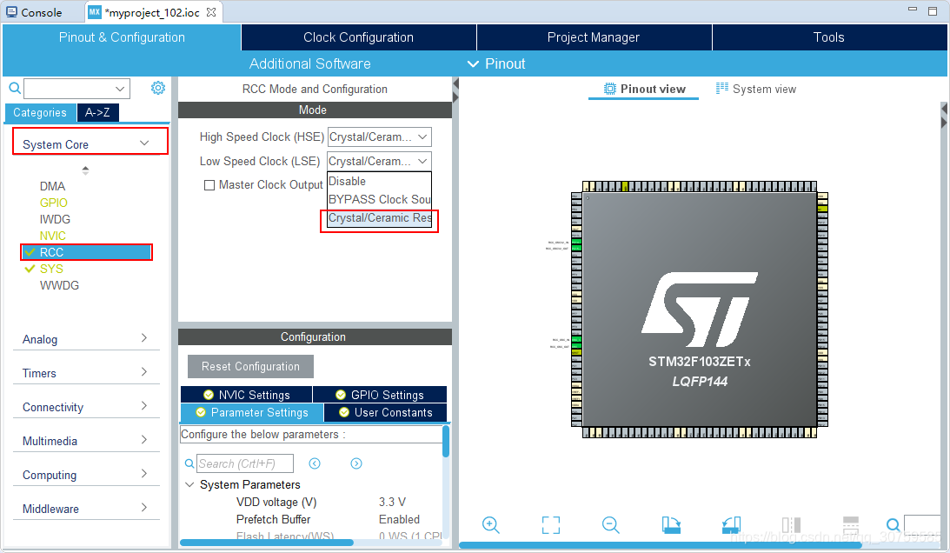950x553 pixels.
Task: Enable the Master Clock Output checkbox
Action: [x=209, y=185]
